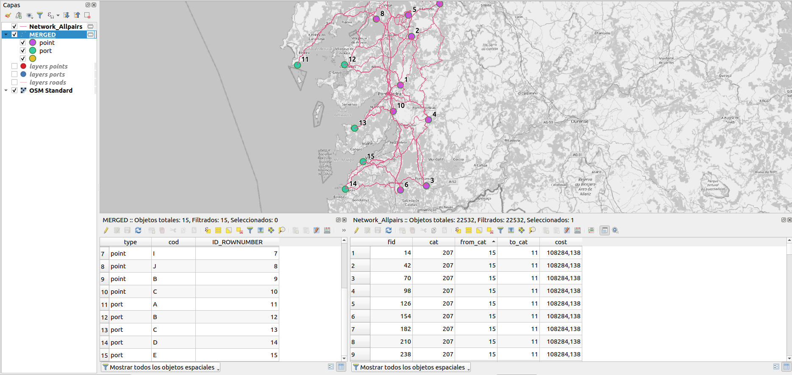Screen dimensions: 792x375
Task: Uncheck the unnamed yellow category checkbox
Action: point(23,58)
